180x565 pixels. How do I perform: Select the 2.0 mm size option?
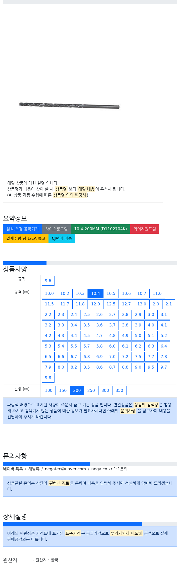156,304
